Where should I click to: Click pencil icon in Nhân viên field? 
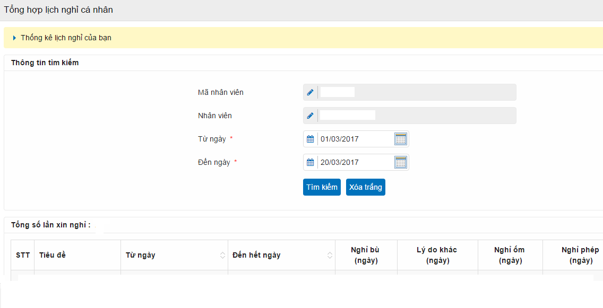[311, 116]
